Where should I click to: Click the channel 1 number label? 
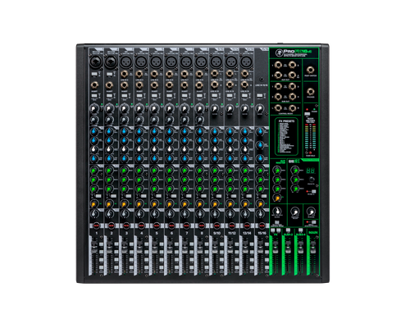click(x=97, y=233)
